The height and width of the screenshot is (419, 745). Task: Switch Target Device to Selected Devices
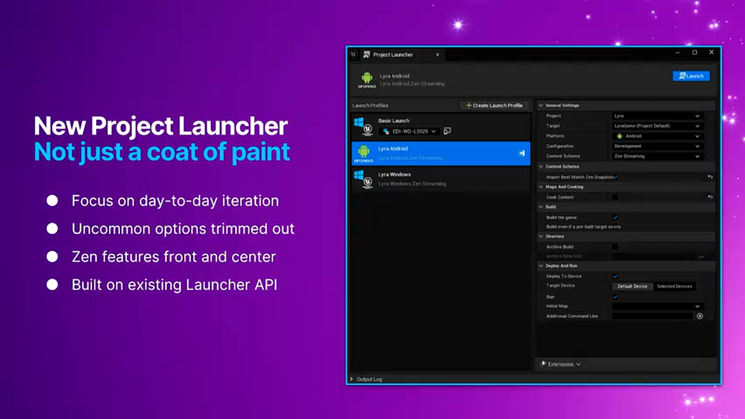(x=674, y=286)
